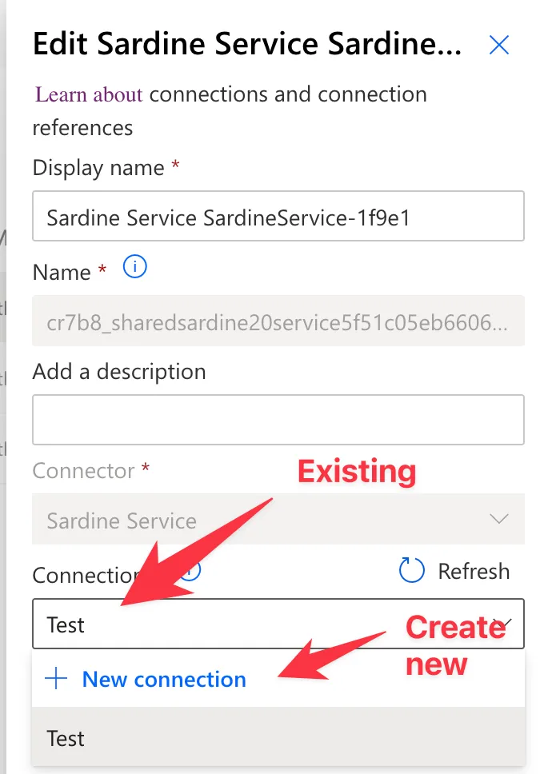544x774 pixels.
Task: Click the Connector dropdown chevron arrow
Action: [498, 520]
